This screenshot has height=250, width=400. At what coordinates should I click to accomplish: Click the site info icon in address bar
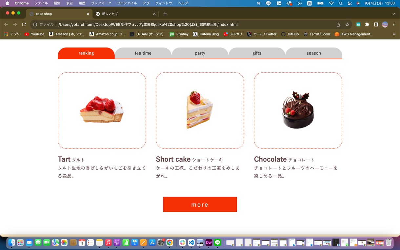click(35, 25)
